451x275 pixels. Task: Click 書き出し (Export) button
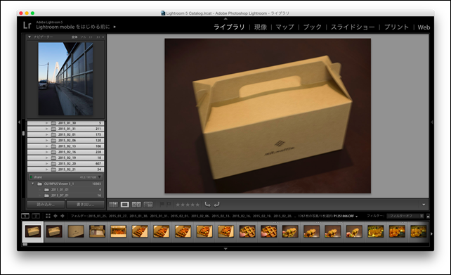click(x=86, y=205)
